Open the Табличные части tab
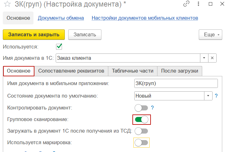The height and width of the screenshot is (152, 226). [x=133, y=71]
